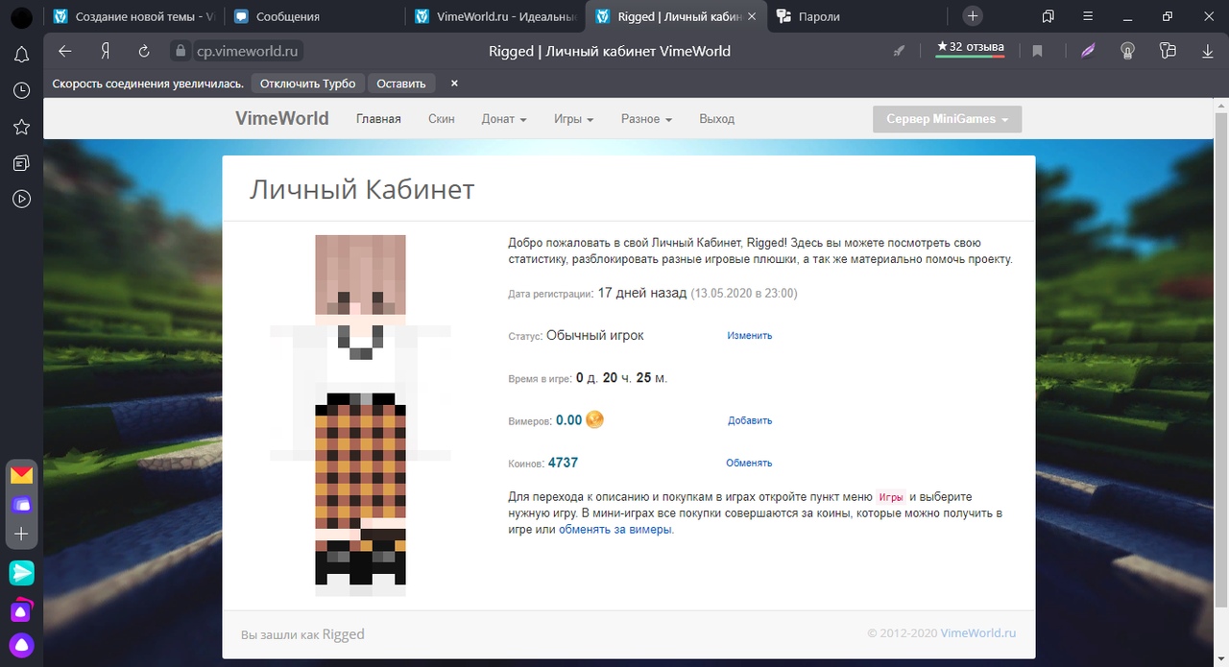Dismiss the Turbo notification bar
This screenshot has height=667, width=1229.
pyautogui.click(x=454, y=83)
